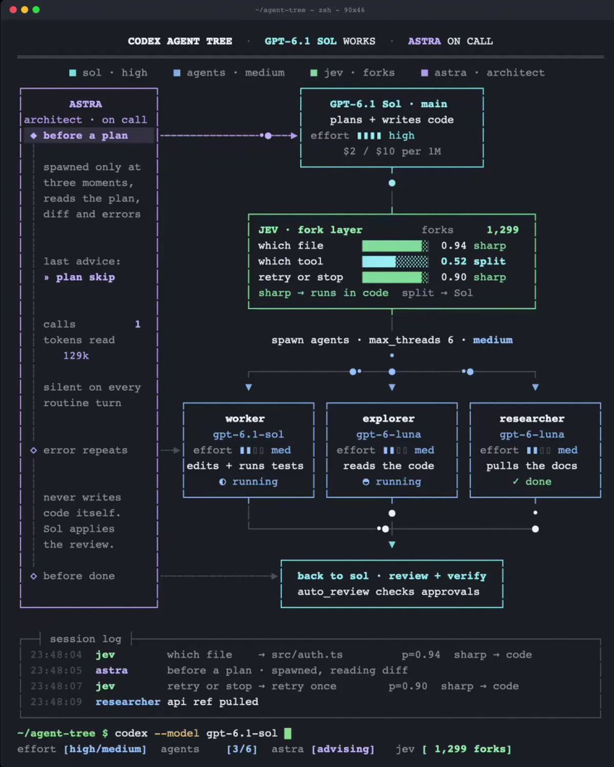Select the running spinner icon in the explorer box
Viewport: 614px width, 767px height.
tap(366, 482)
